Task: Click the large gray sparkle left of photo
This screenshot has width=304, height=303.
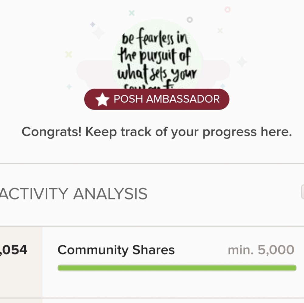Action: point(98,33)
